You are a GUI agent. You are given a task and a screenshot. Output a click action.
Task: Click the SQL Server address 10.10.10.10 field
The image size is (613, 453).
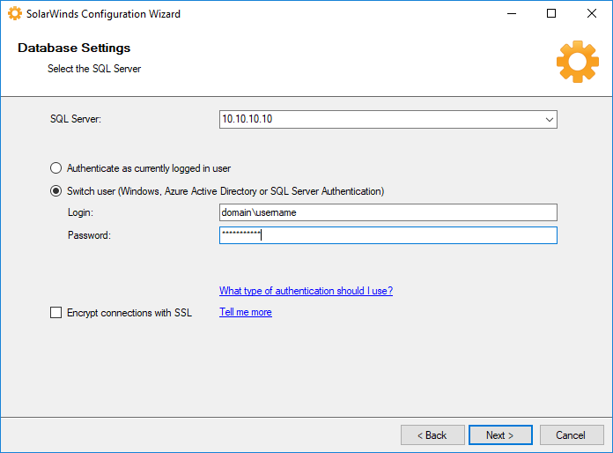pyautogui.click(x=379, y=120)
